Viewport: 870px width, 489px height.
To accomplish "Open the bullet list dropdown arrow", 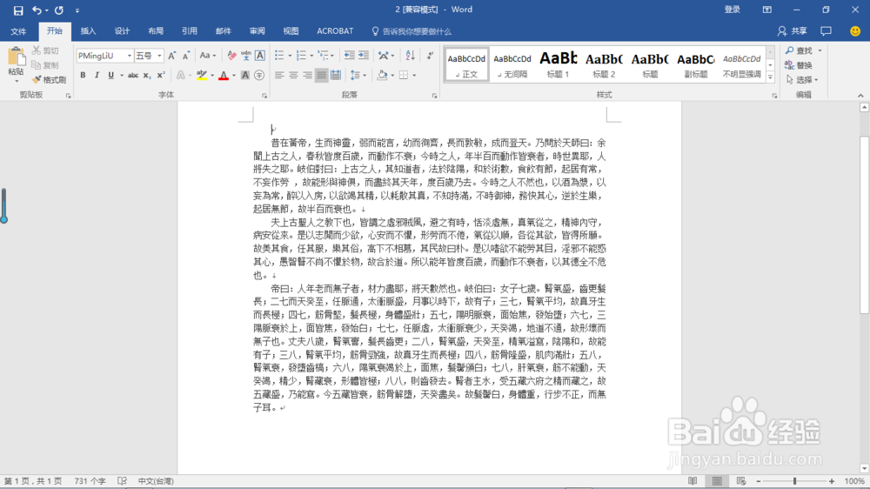I will pyautogui.click(x=290, y=56).
